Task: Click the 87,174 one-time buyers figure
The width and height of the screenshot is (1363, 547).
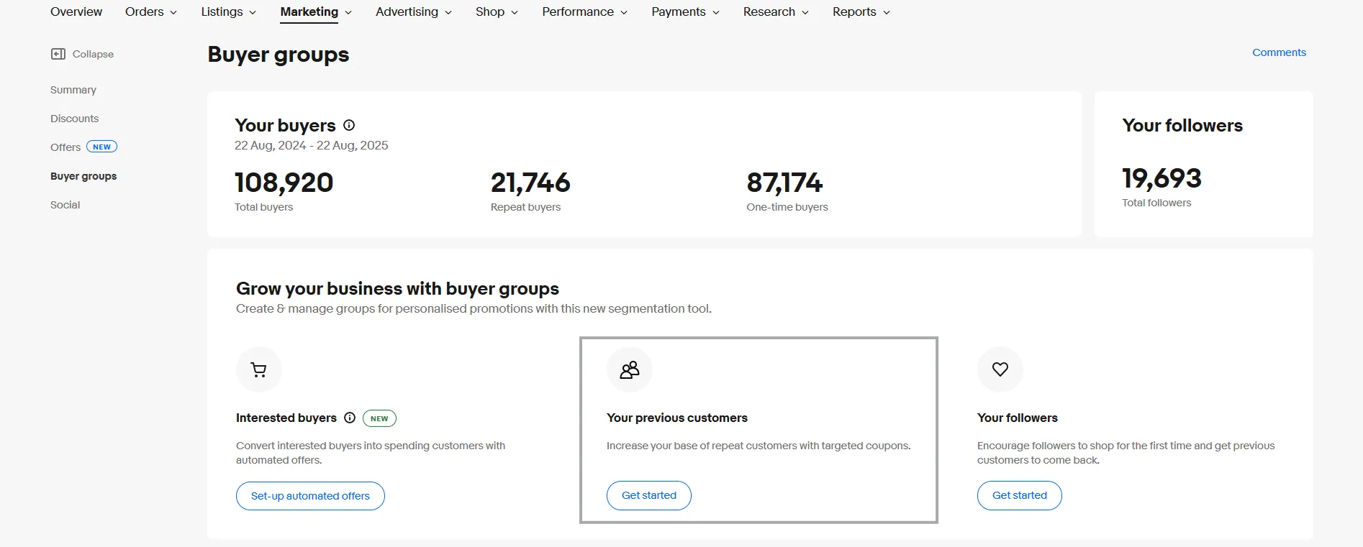Action: 784,183
